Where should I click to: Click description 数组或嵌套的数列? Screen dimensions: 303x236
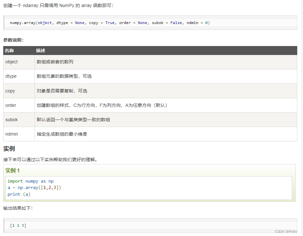(x=55, y=62)
